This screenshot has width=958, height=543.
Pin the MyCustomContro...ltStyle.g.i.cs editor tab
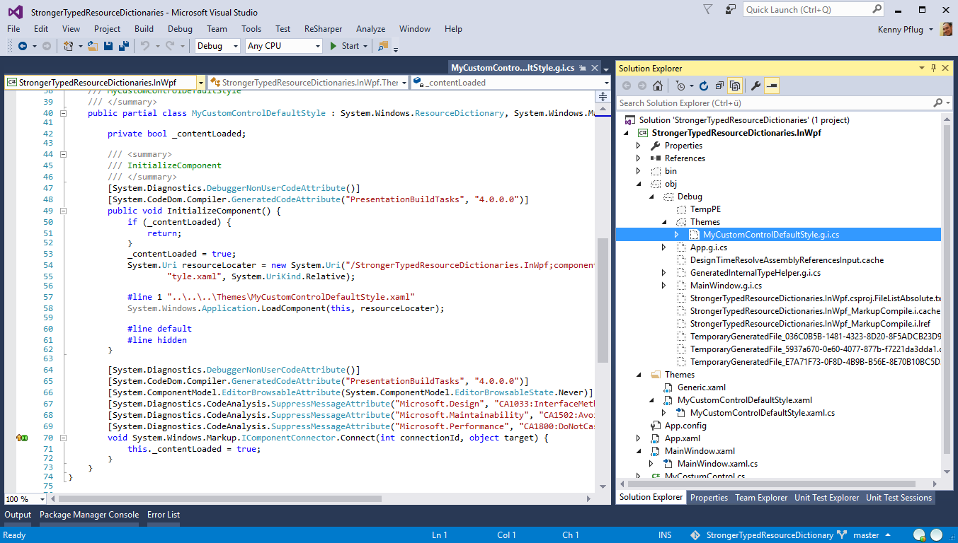[583, 68]
